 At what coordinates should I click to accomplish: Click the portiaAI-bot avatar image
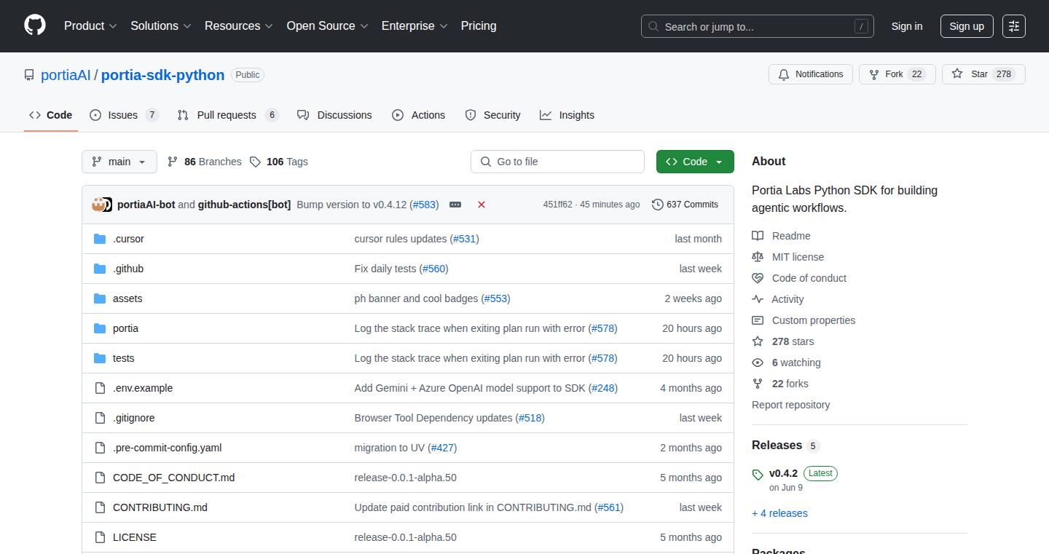tap(98, 205)
